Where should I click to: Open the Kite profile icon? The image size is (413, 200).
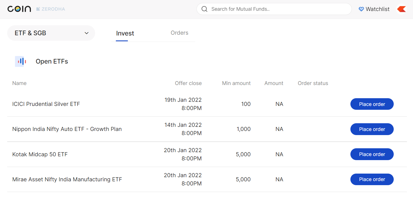click(401, 9)
